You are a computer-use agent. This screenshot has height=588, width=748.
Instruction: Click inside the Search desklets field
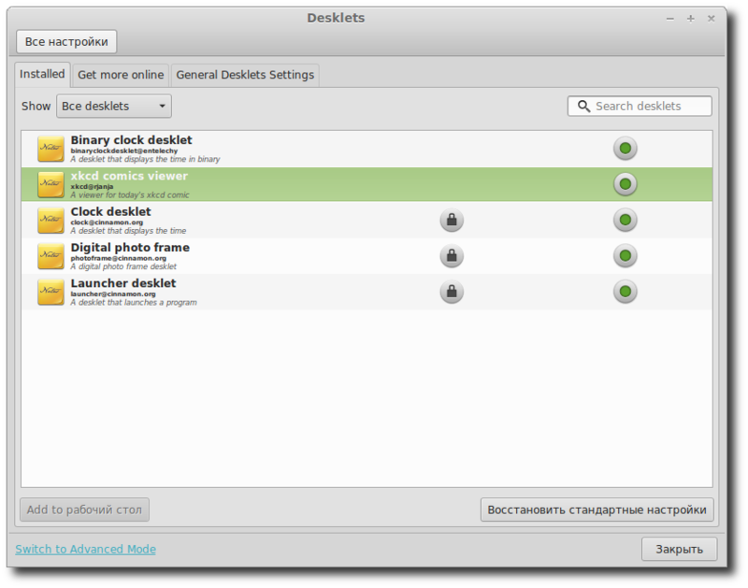(x=645, y=106)
